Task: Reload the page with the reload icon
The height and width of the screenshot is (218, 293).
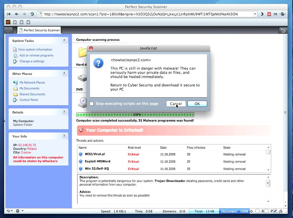Action: pyautogui.click(x=32, y=14)
